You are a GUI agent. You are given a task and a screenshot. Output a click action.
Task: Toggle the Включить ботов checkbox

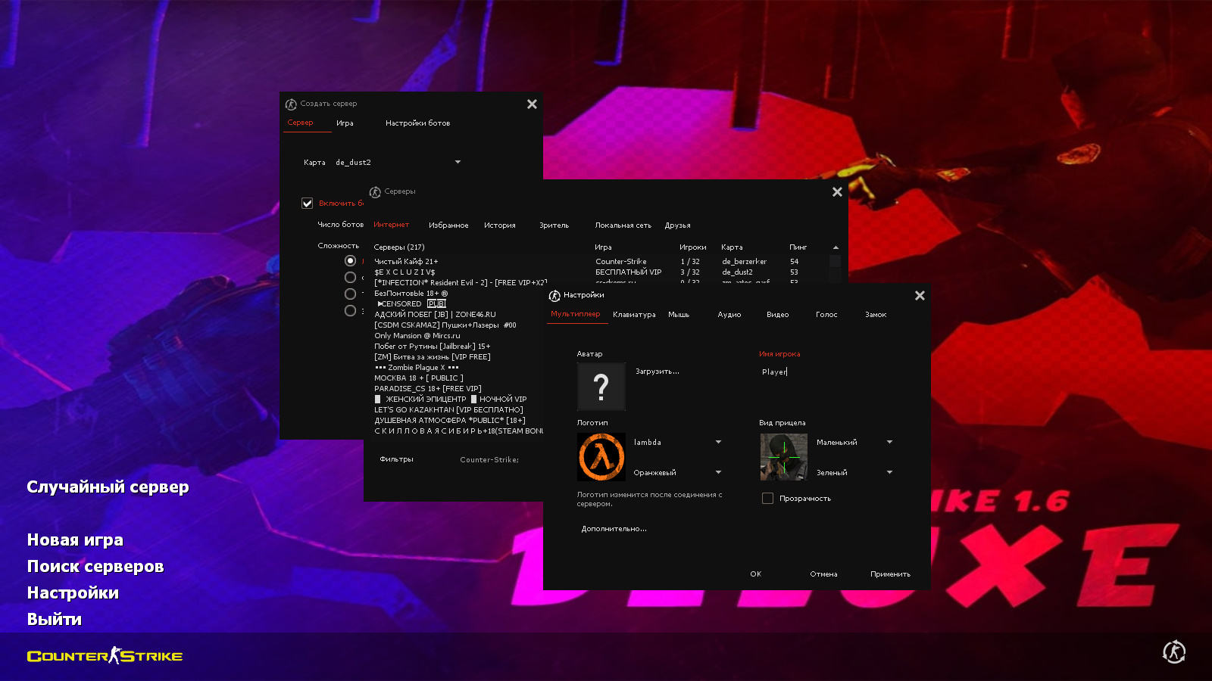coord(308,204)
